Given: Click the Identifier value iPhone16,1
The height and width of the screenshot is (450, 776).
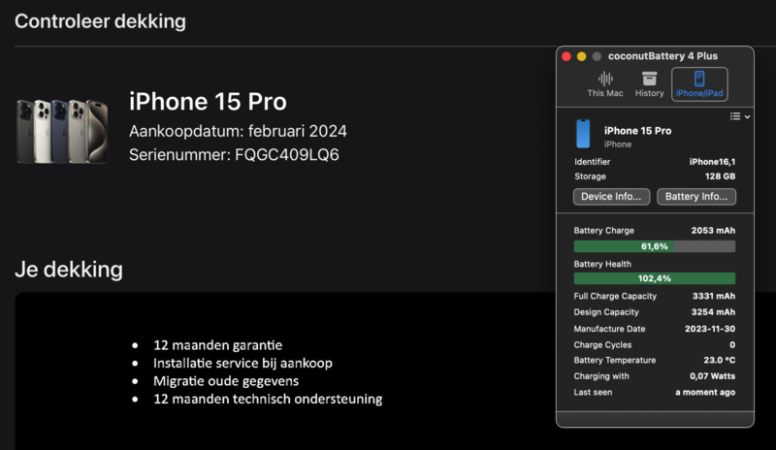Looking at the screenshot, I should coord(712,162).
